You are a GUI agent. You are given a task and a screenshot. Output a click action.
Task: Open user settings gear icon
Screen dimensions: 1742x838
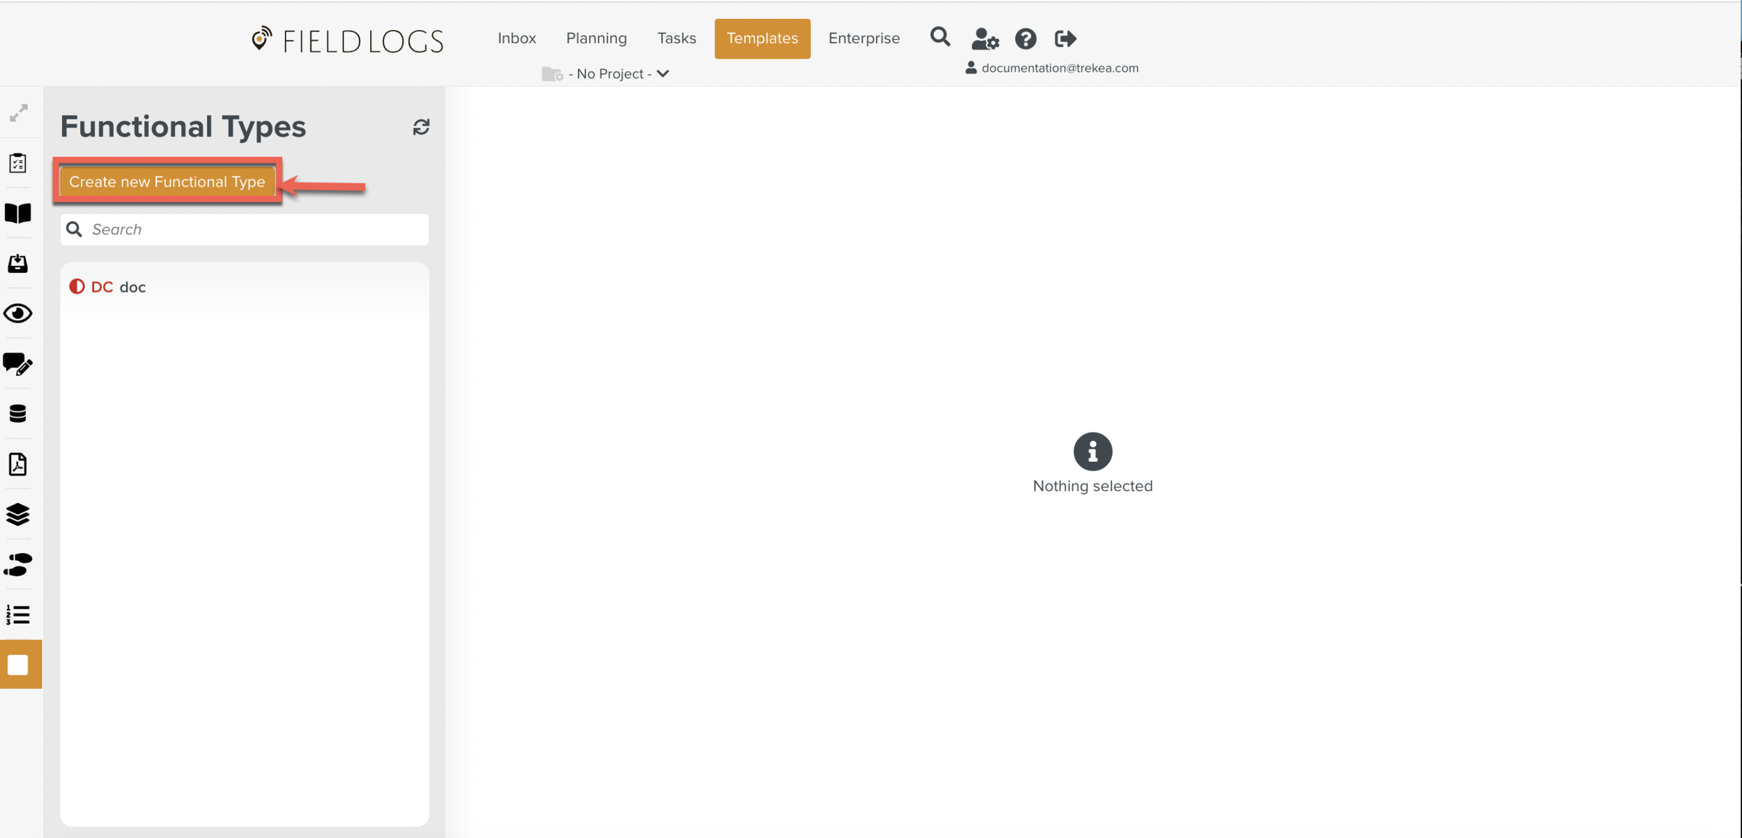click(x=985, y=39)
